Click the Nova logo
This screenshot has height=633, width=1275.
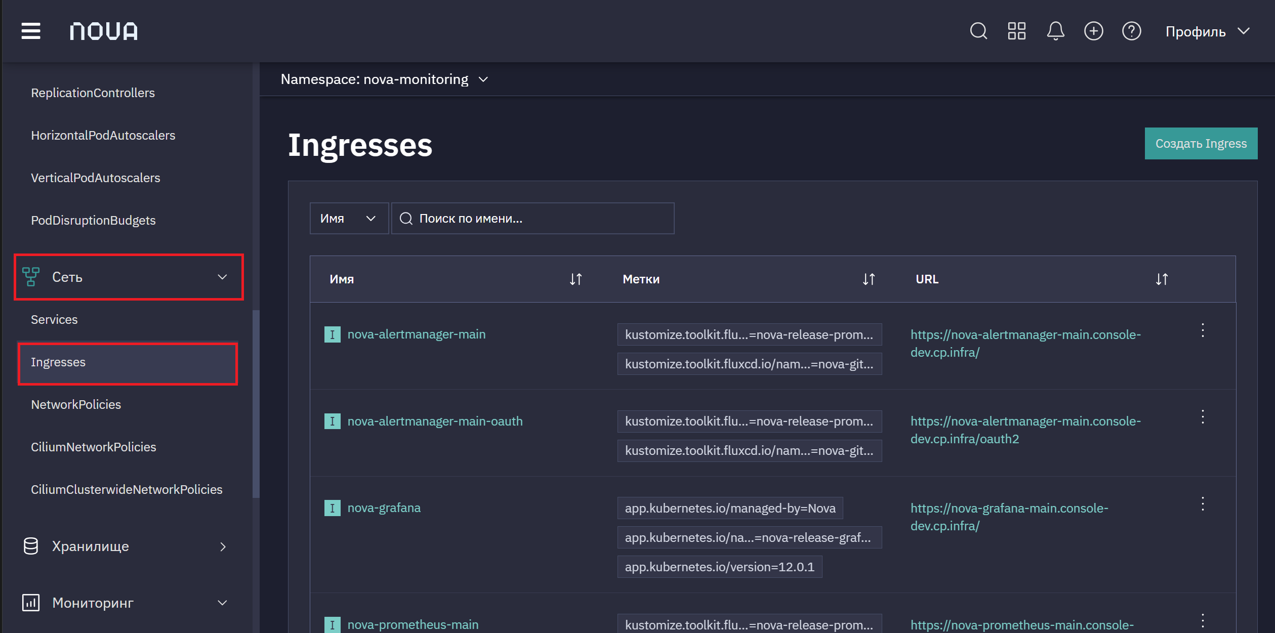coord(104,31)
